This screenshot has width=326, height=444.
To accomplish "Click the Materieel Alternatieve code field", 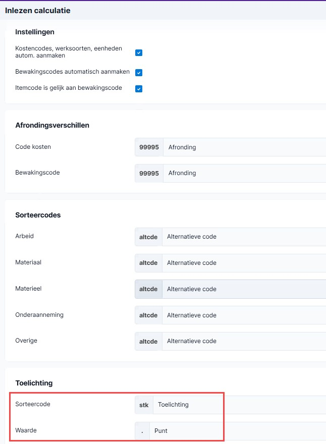I will 230,289.
